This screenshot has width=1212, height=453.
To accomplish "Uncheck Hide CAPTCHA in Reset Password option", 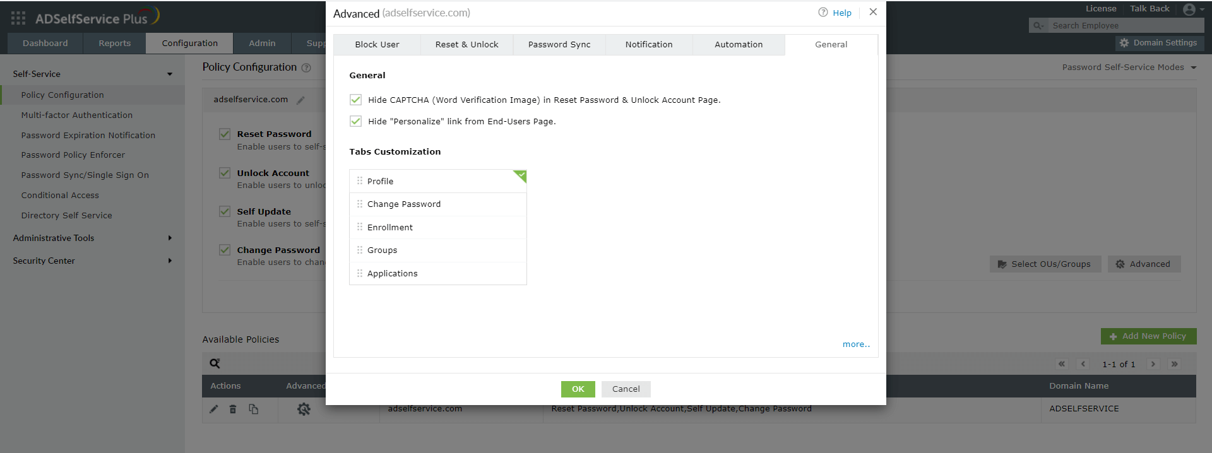I will point(356,100).
